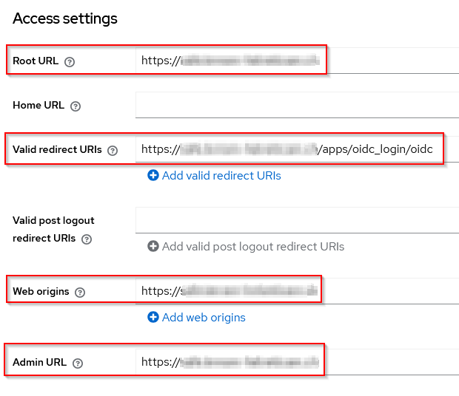The image size is (459, 396).
Task: Click the Web origins help icon
Action: [80, 292]
